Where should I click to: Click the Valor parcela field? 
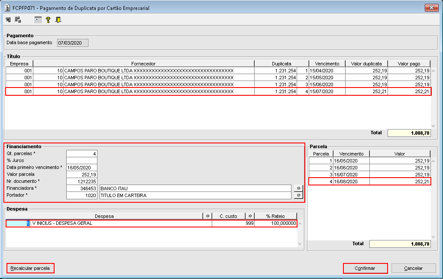[82, 175]
